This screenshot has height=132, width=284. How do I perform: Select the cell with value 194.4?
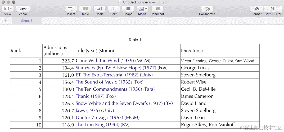pyautogui.click(x=59, y=68)
